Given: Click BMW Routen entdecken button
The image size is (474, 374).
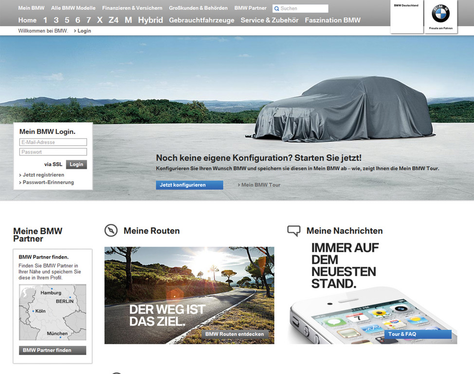Looking at the screenshot, I should point(235,335).
